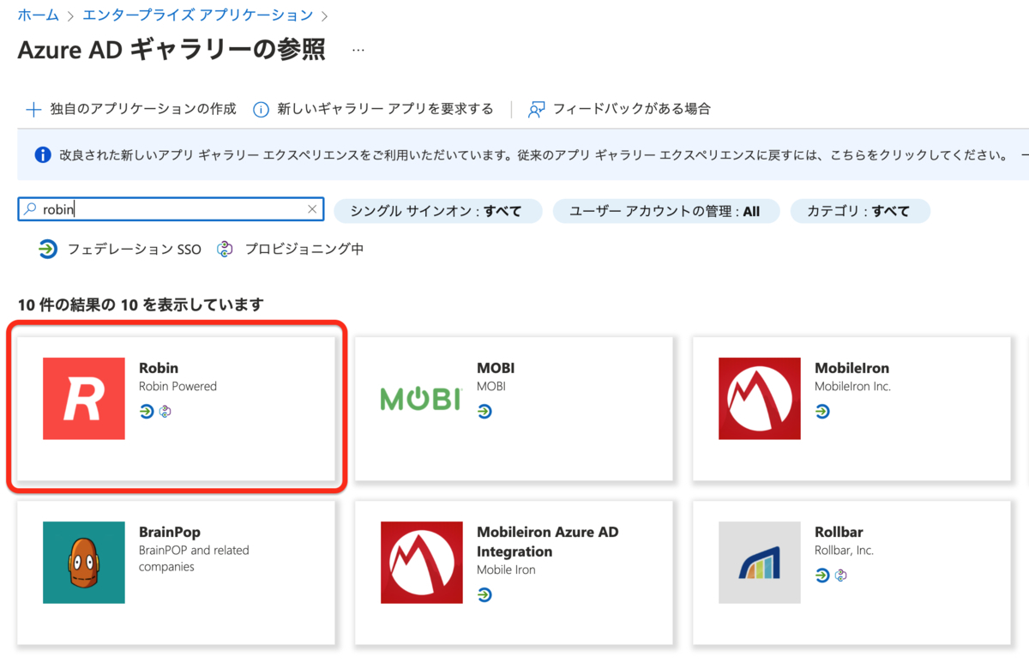Click the SSO icon on MobileIron card
Screen dimensions: 1029x663
pos(822,412)
